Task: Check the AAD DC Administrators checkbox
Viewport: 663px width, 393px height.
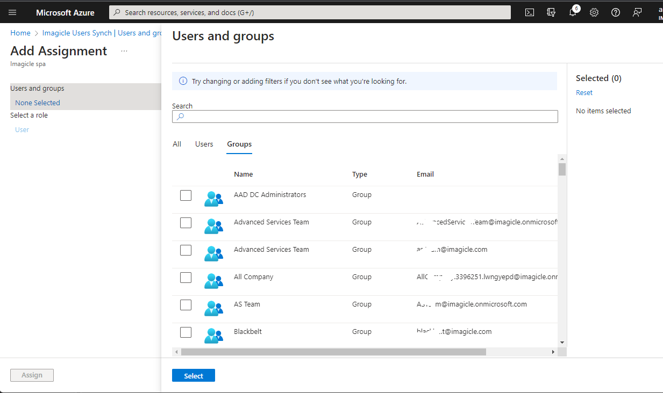Action: point(186,195)
